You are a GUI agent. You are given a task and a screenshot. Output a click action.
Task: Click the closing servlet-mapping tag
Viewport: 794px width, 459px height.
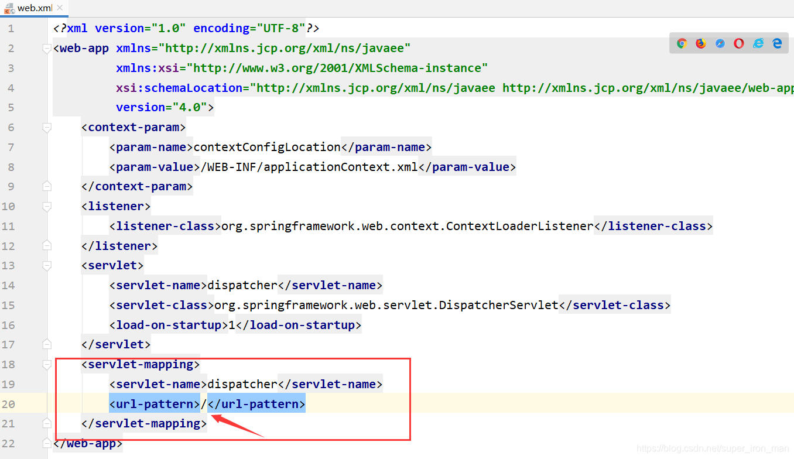click(x=144, y=423)
